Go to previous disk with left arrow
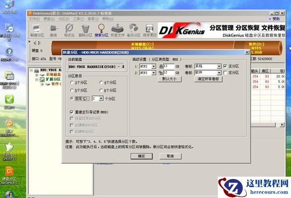The height and width of the screenshot is (198, 291). pyautogui.click(x=35, y=43)
